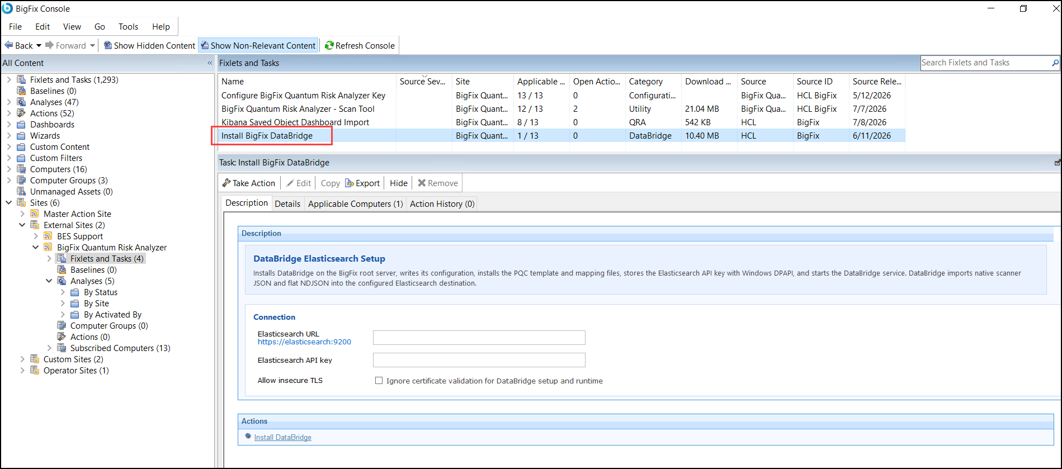The height and width of the screenshot is (469, 1062).
Task: Select the BigFix Quantum Risk Analyzer - Scan Tool row
Action: pyautogui.click(x=561, y=109)
